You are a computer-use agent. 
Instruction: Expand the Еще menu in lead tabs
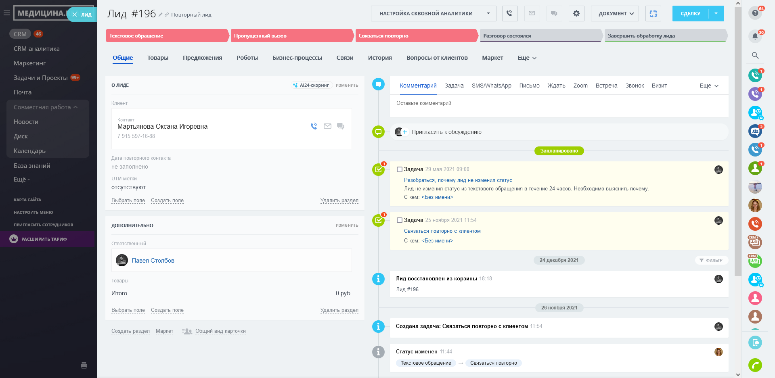pos(527,58)
